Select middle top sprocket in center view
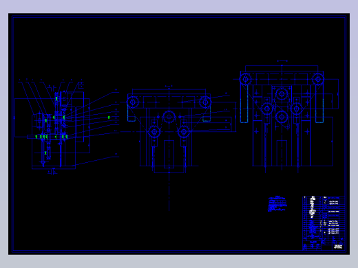Screen dimensions: 358x268 [x=169, y=117]
